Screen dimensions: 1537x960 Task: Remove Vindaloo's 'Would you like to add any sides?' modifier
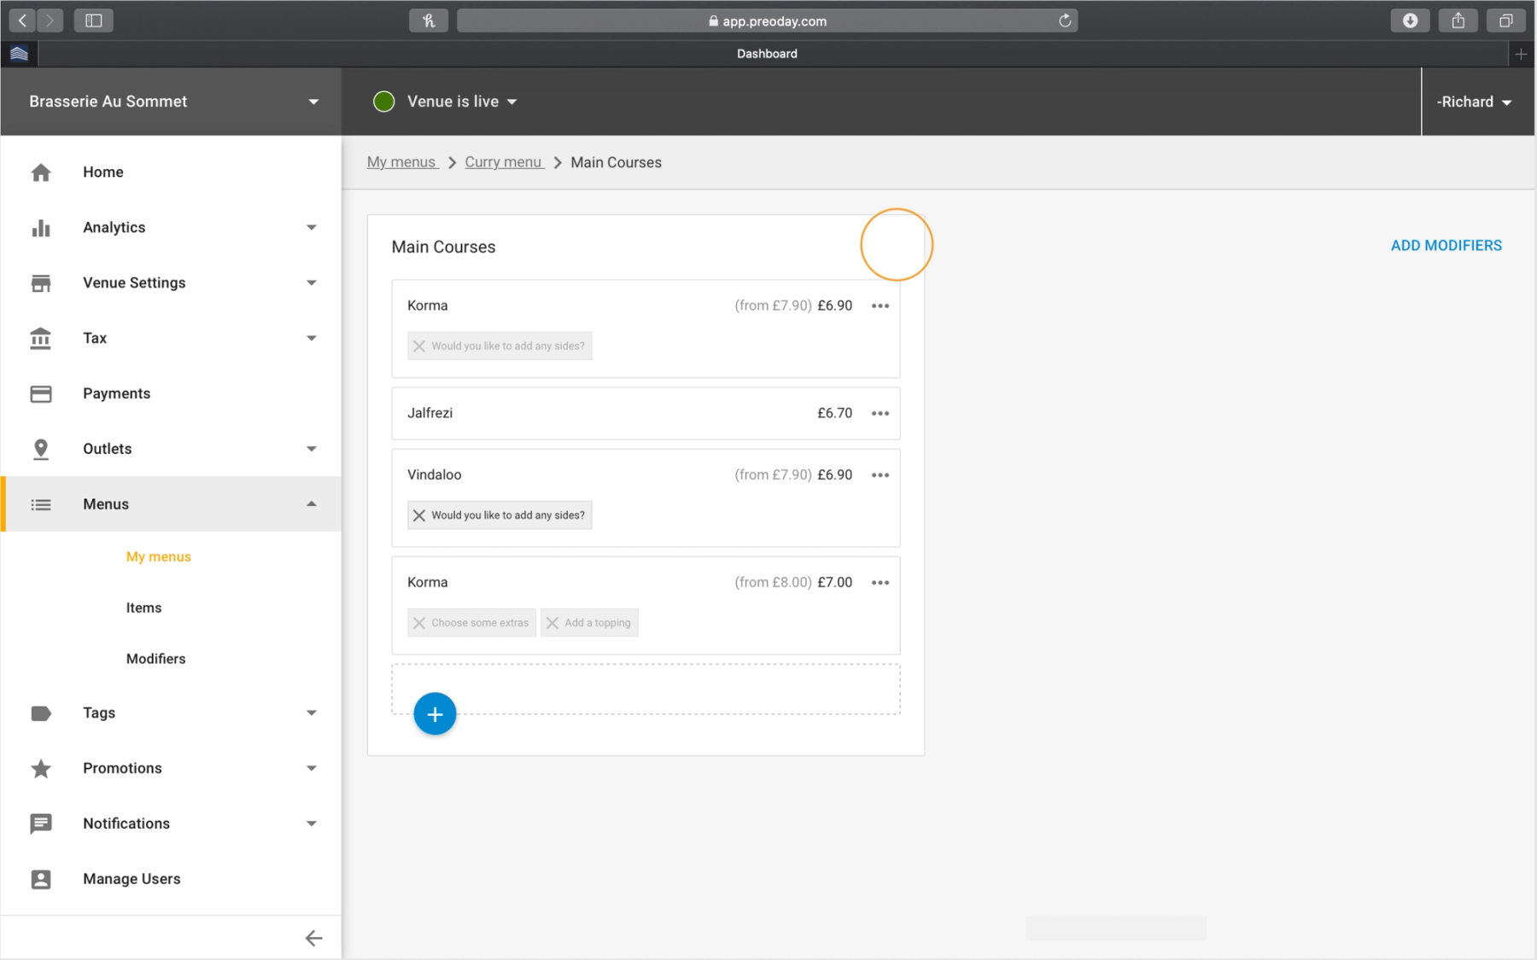coord(419,515)
